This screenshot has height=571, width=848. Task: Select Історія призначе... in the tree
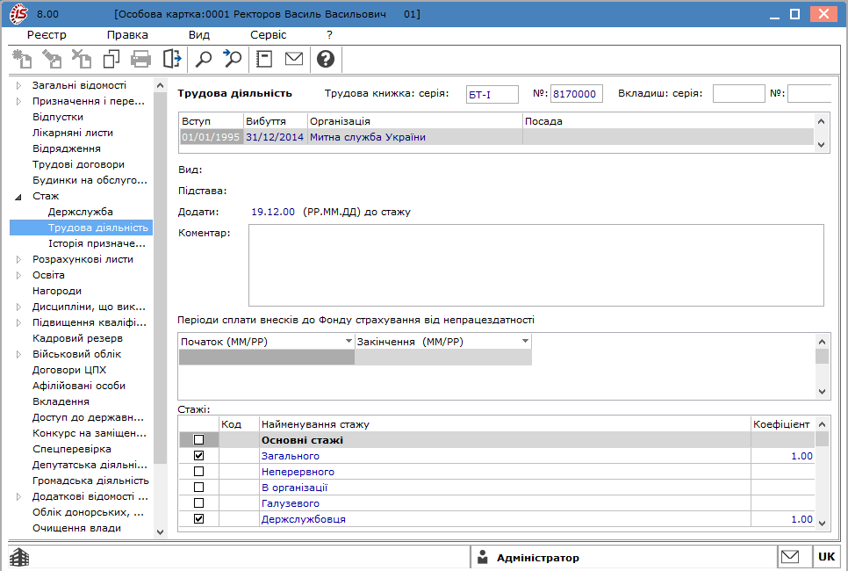[97, 243]
